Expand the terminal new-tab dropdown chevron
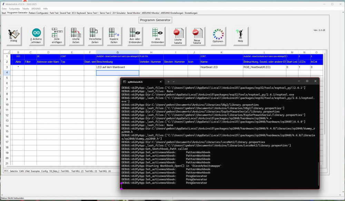 pos(174,82)
